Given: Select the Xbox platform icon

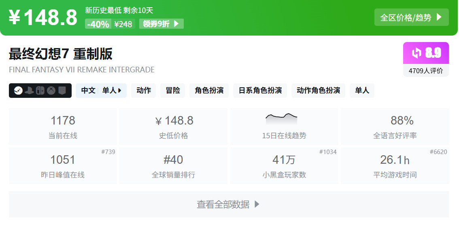Looking at the screenshot, I should pyautogui.click(x=51, y=91).
